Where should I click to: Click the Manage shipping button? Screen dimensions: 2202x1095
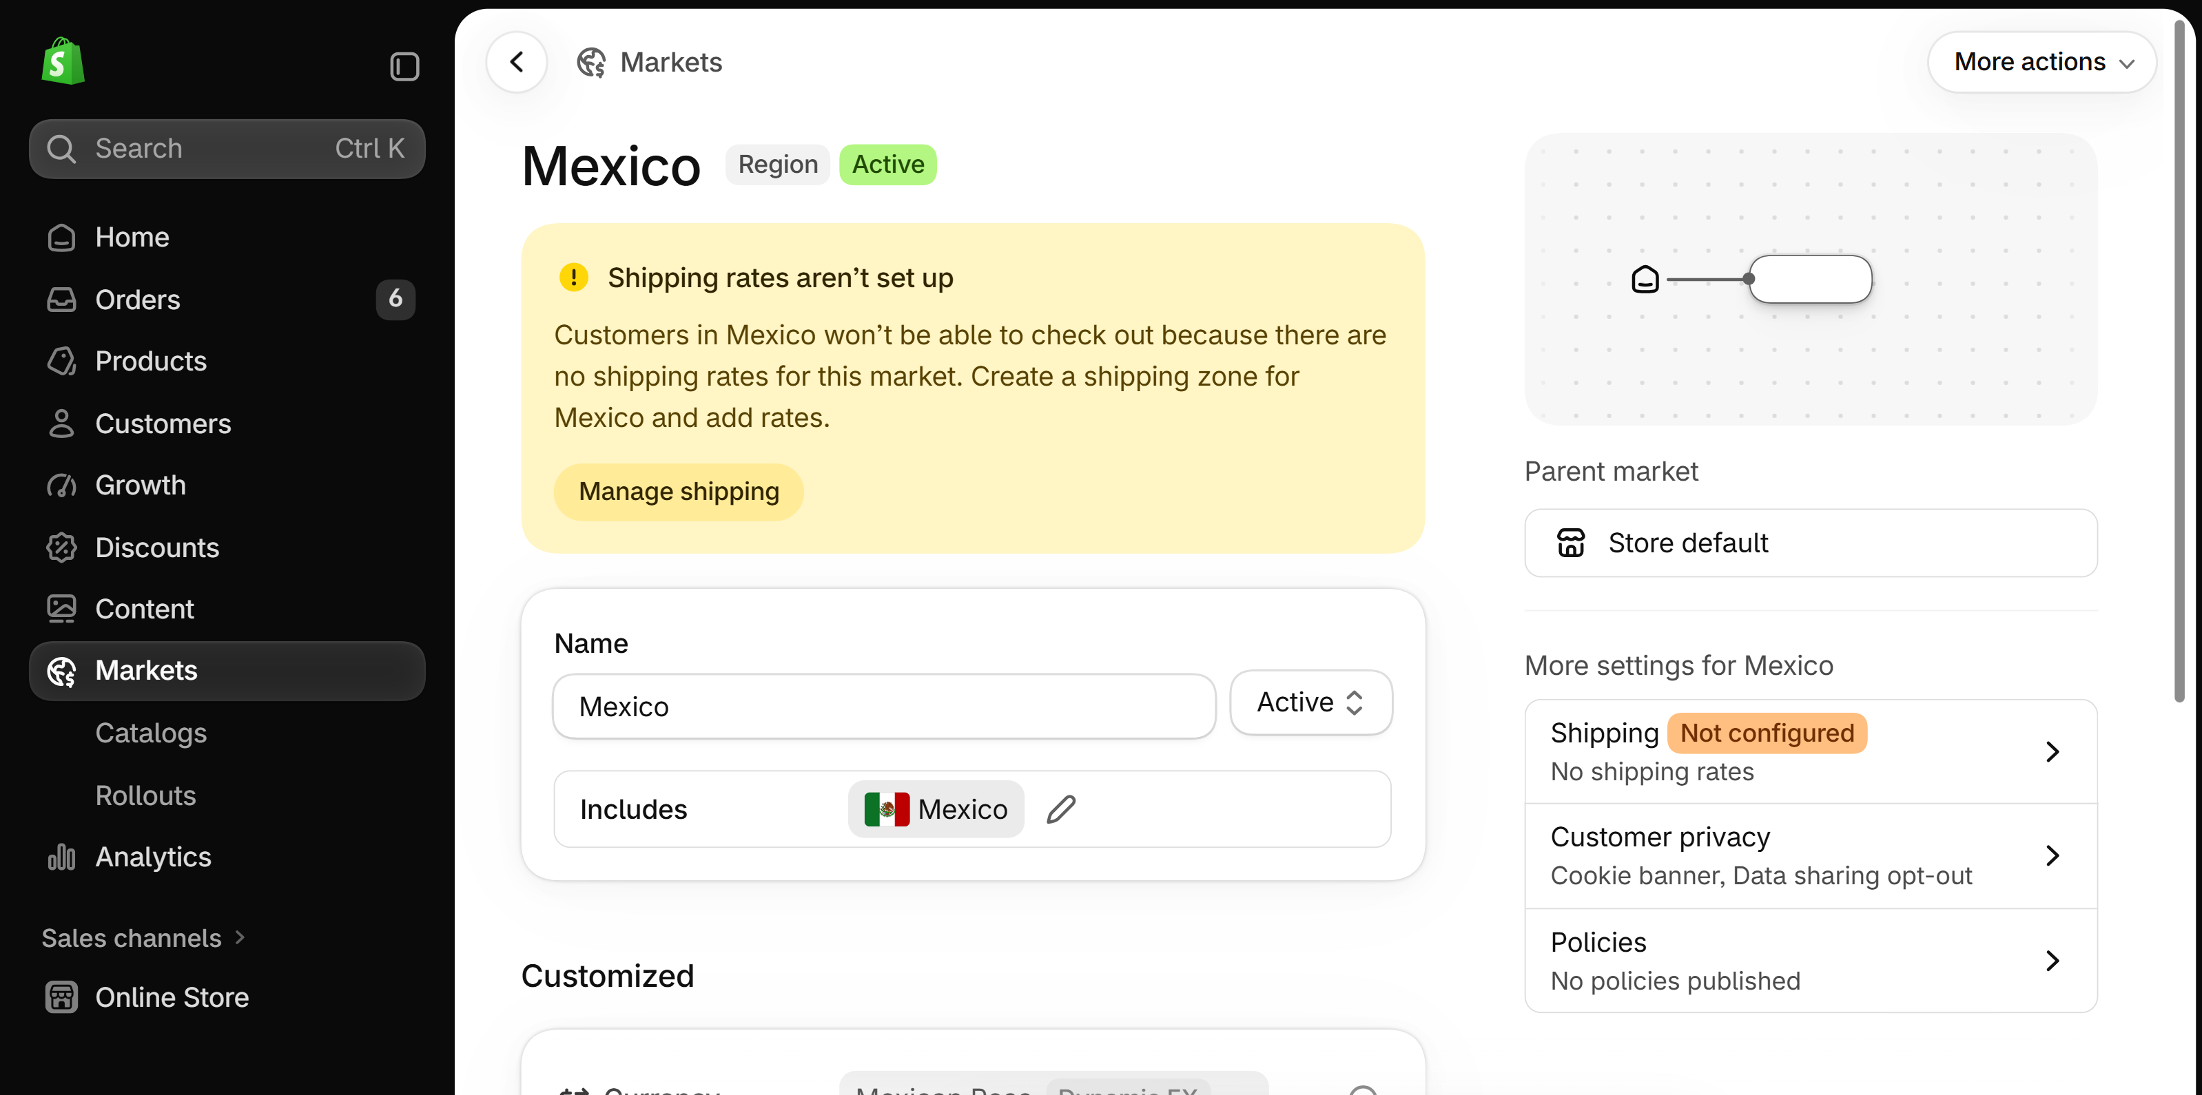tap(679, 491)
